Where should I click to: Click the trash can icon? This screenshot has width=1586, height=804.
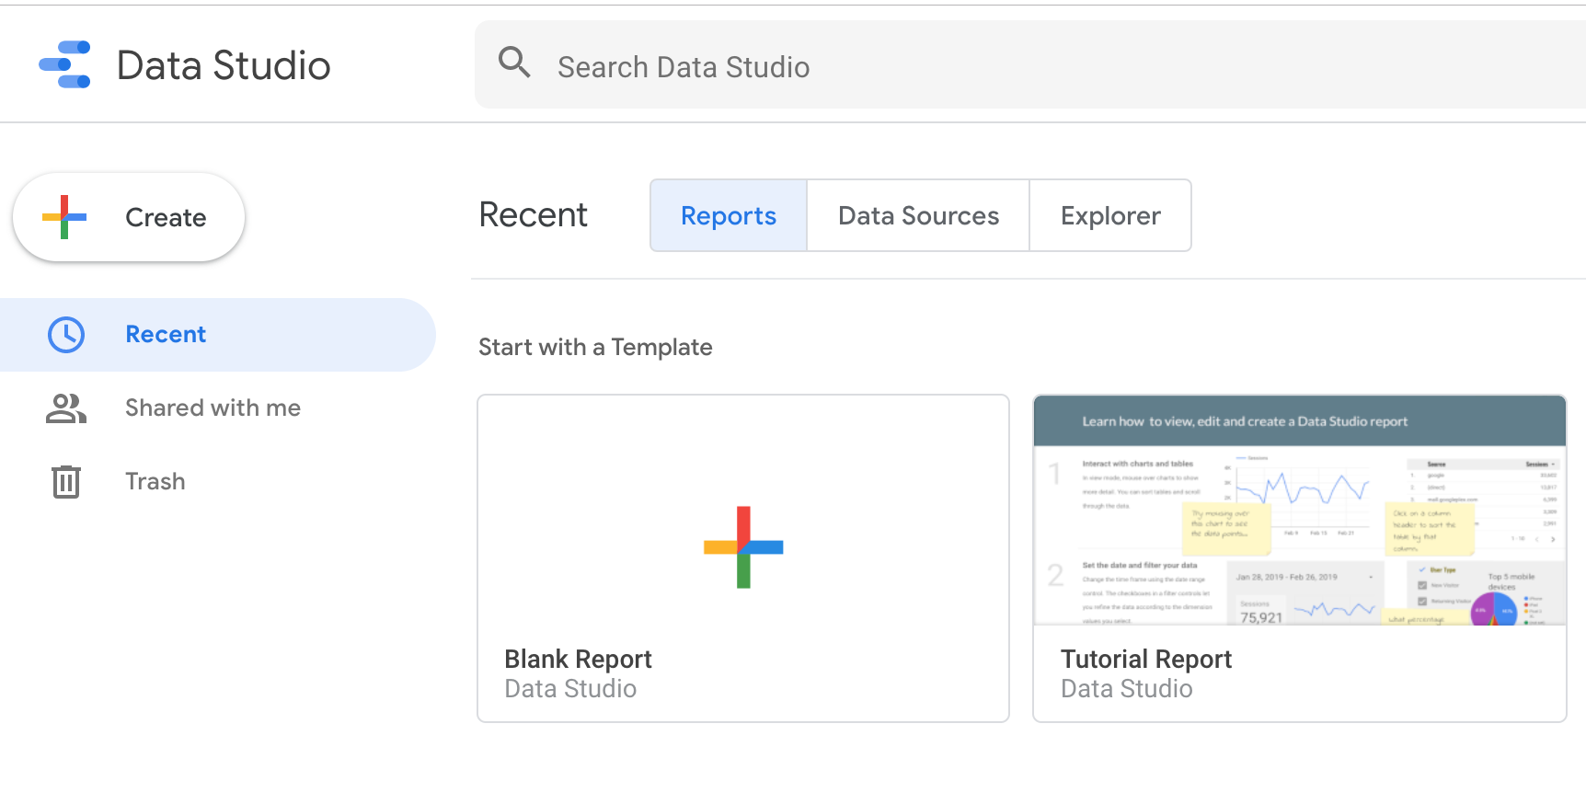click(66, 481)
